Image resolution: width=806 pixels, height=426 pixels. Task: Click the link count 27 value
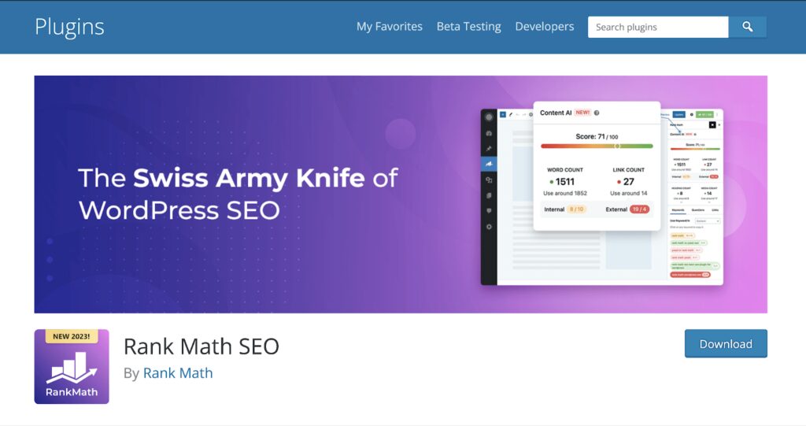[x=629, y=182]
